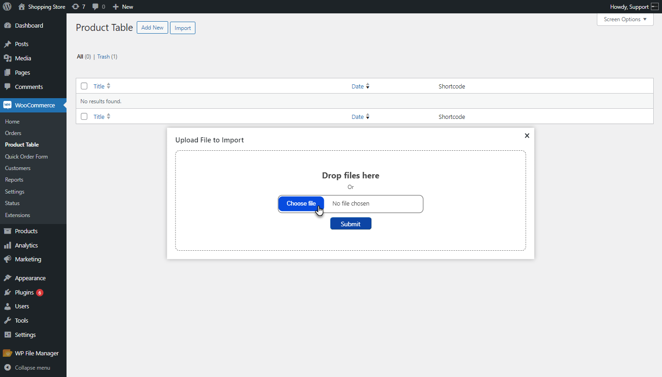Tick the select-all checkbox in table header
The width and height of the screenshot is (662, 377).
(84, 86)
